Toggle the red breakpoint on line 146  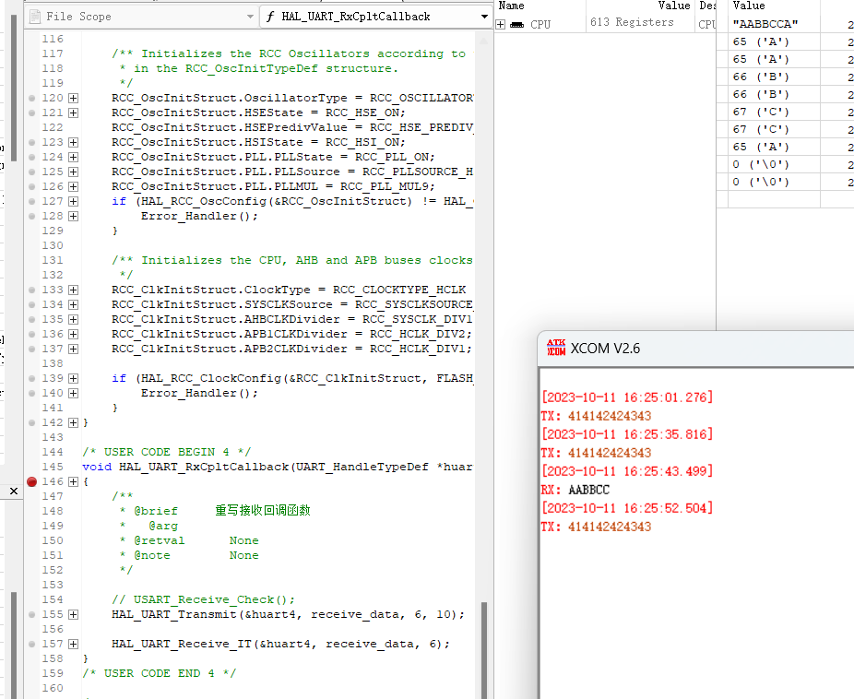31,481
